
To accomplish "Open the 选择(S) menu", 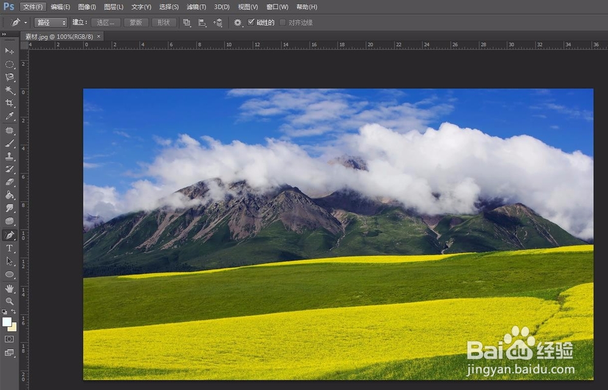I will tap(168, 7).
